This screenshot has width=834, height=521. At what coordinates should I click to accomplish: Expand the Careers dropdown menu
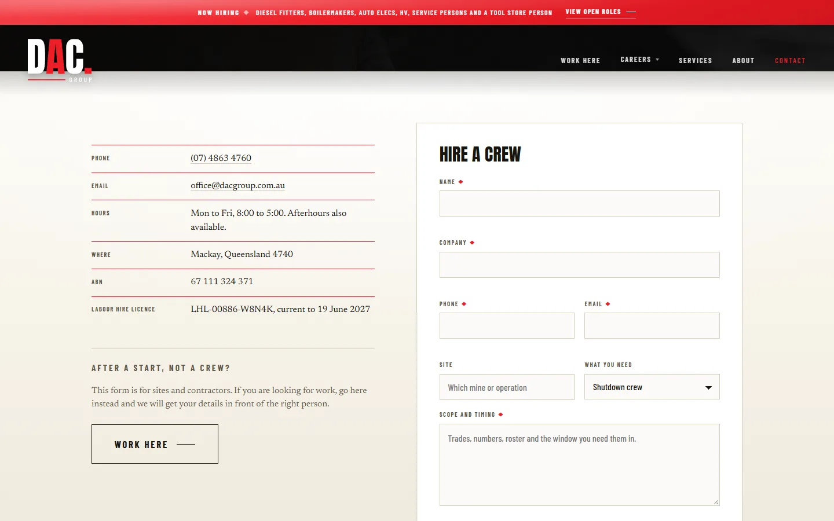[640, 60]
